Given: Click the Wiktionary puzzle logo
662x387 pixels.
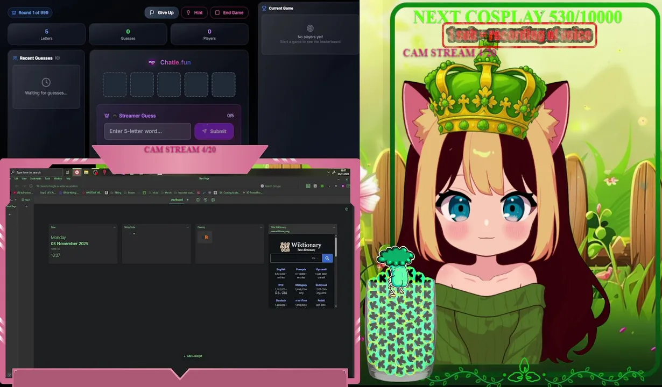Looking at the screenshot, I should [285, 247].
